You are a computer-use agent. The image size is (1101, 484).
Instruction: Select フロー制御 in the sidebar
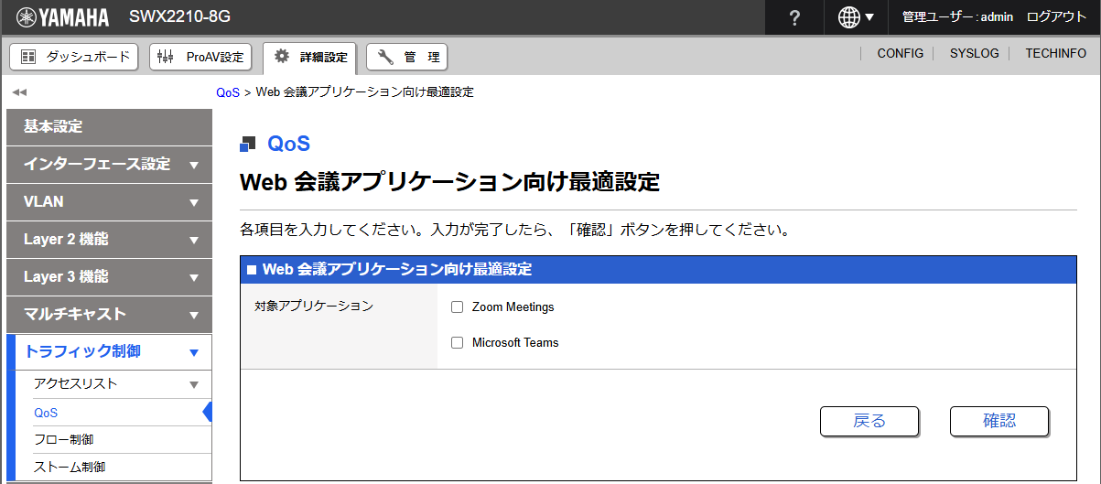(x=63, y=440)
